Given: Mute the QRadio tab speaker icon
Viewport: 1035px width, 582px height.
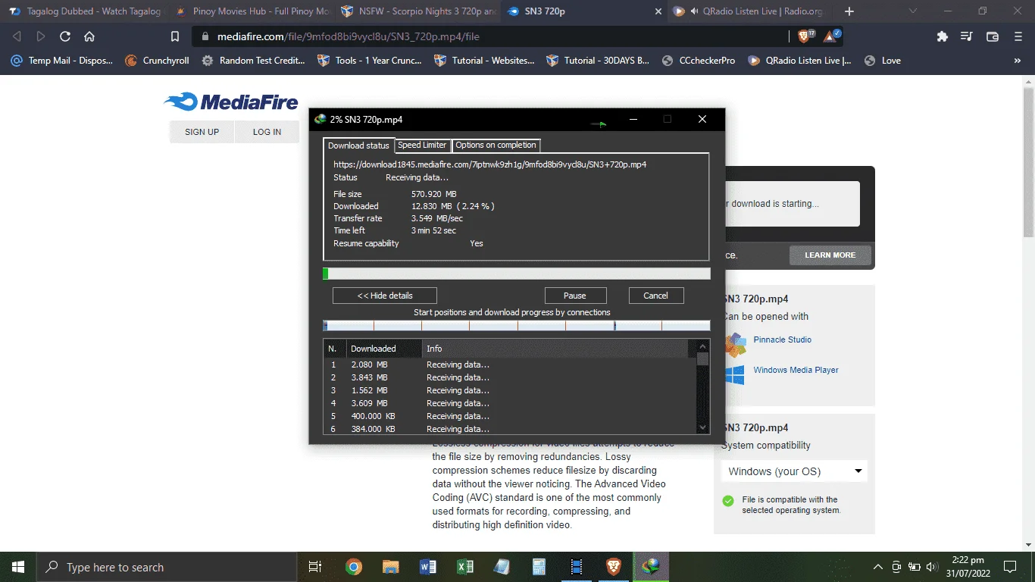Looking at the screenshot, I should tap(693, 11).
